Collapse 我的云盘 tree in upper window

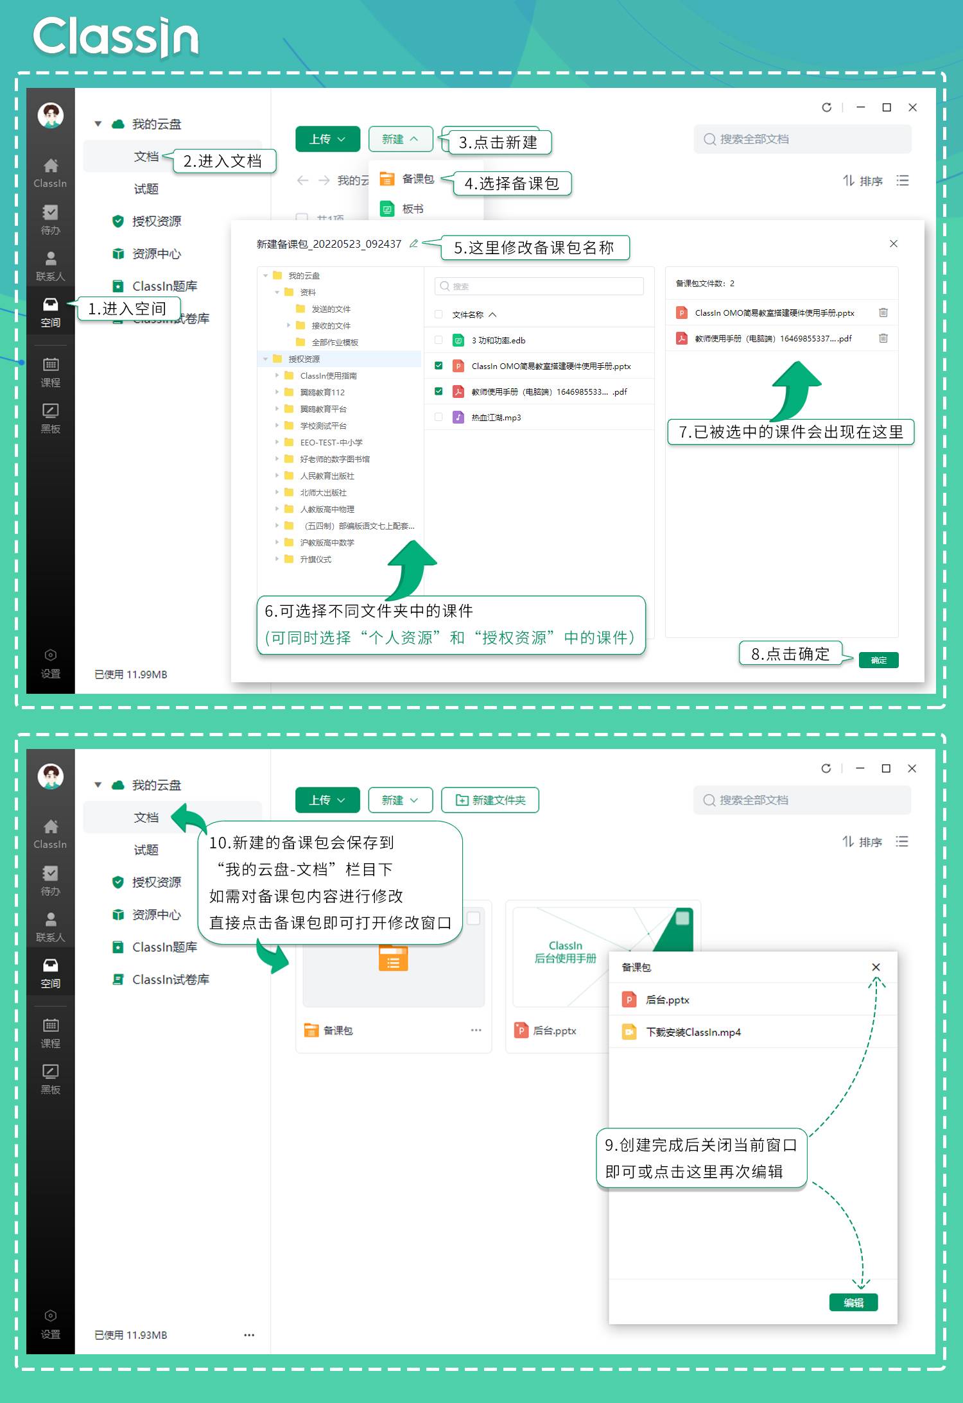coord(98,124)
